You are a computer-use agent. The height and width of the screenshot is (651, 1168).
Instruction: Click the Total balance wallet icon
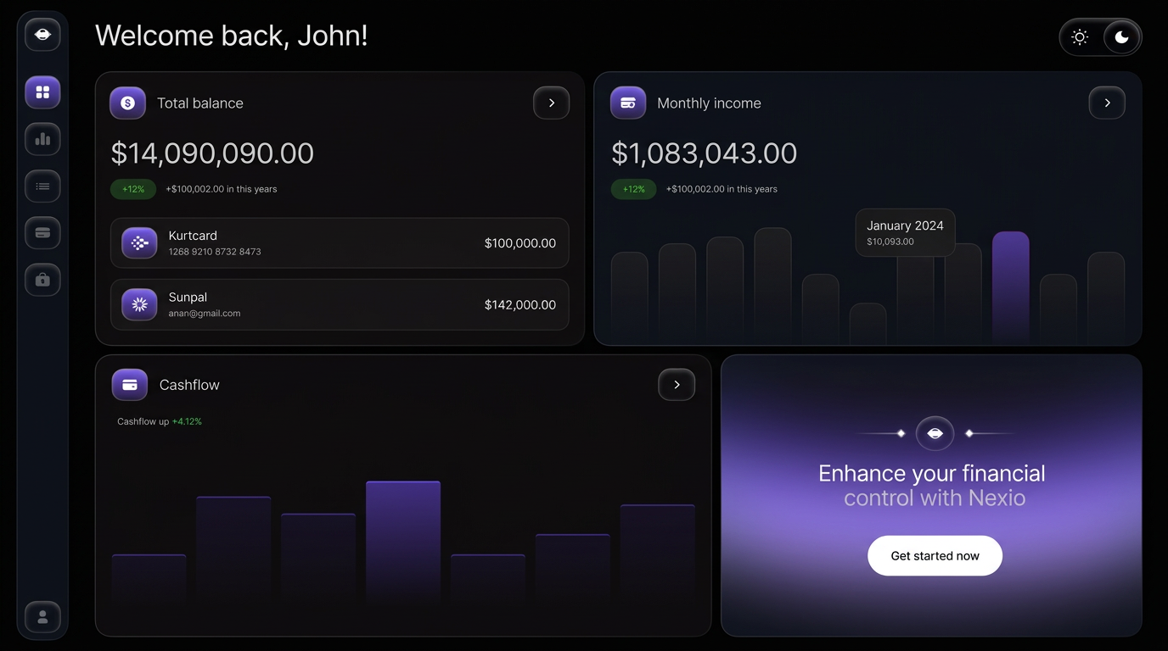pos(127,103)
